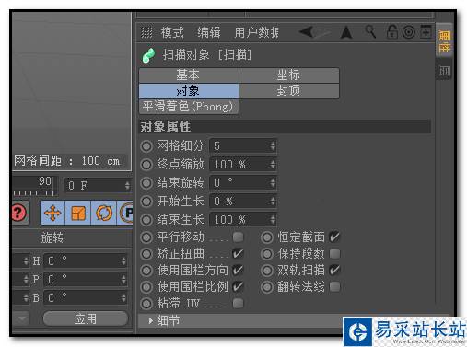Viewport: 467px width, 347px height.
Task: Click the up arrow navigation icon
Action: click(x=346, y=32)
